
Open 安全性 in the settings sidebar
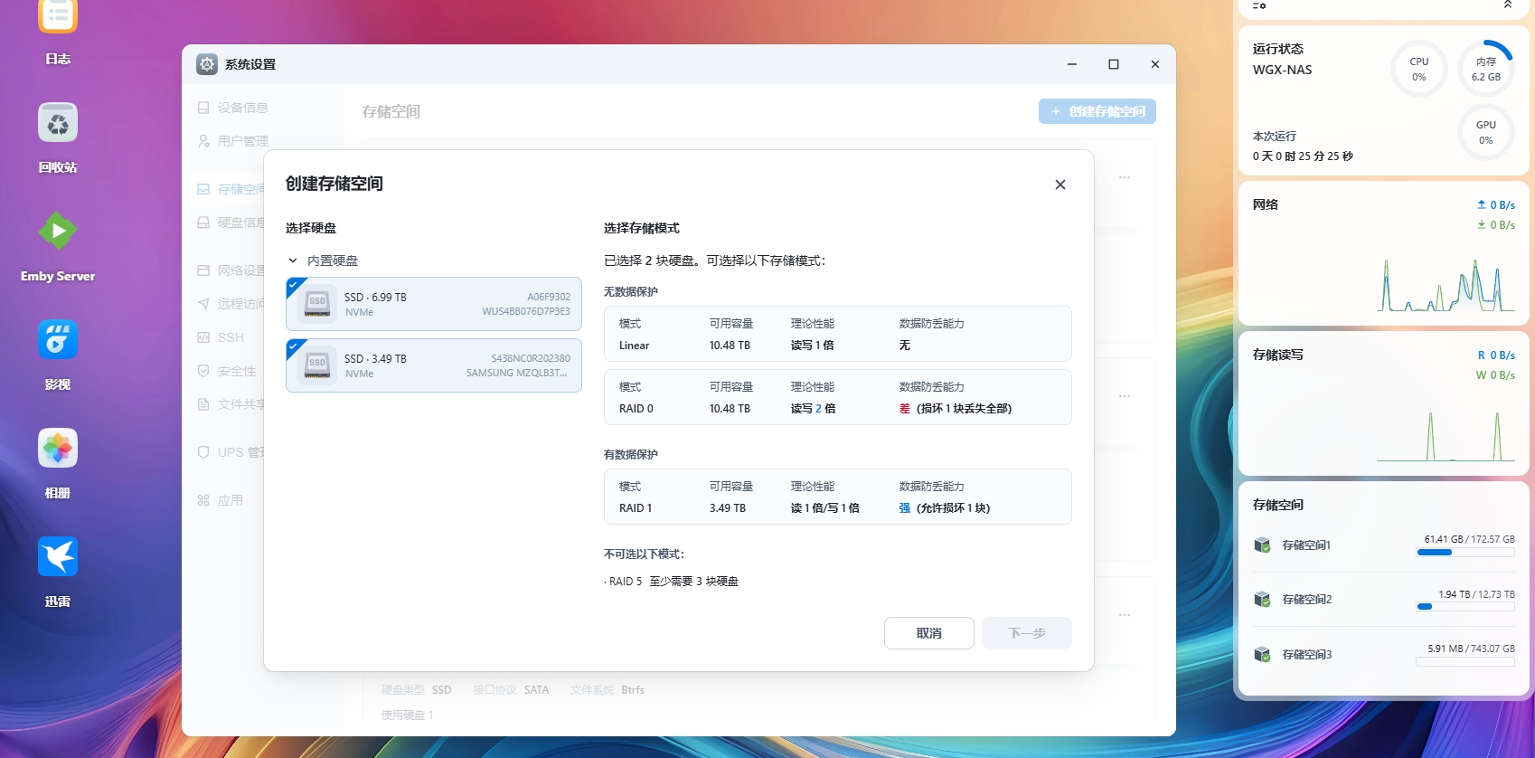pos(227,371)
